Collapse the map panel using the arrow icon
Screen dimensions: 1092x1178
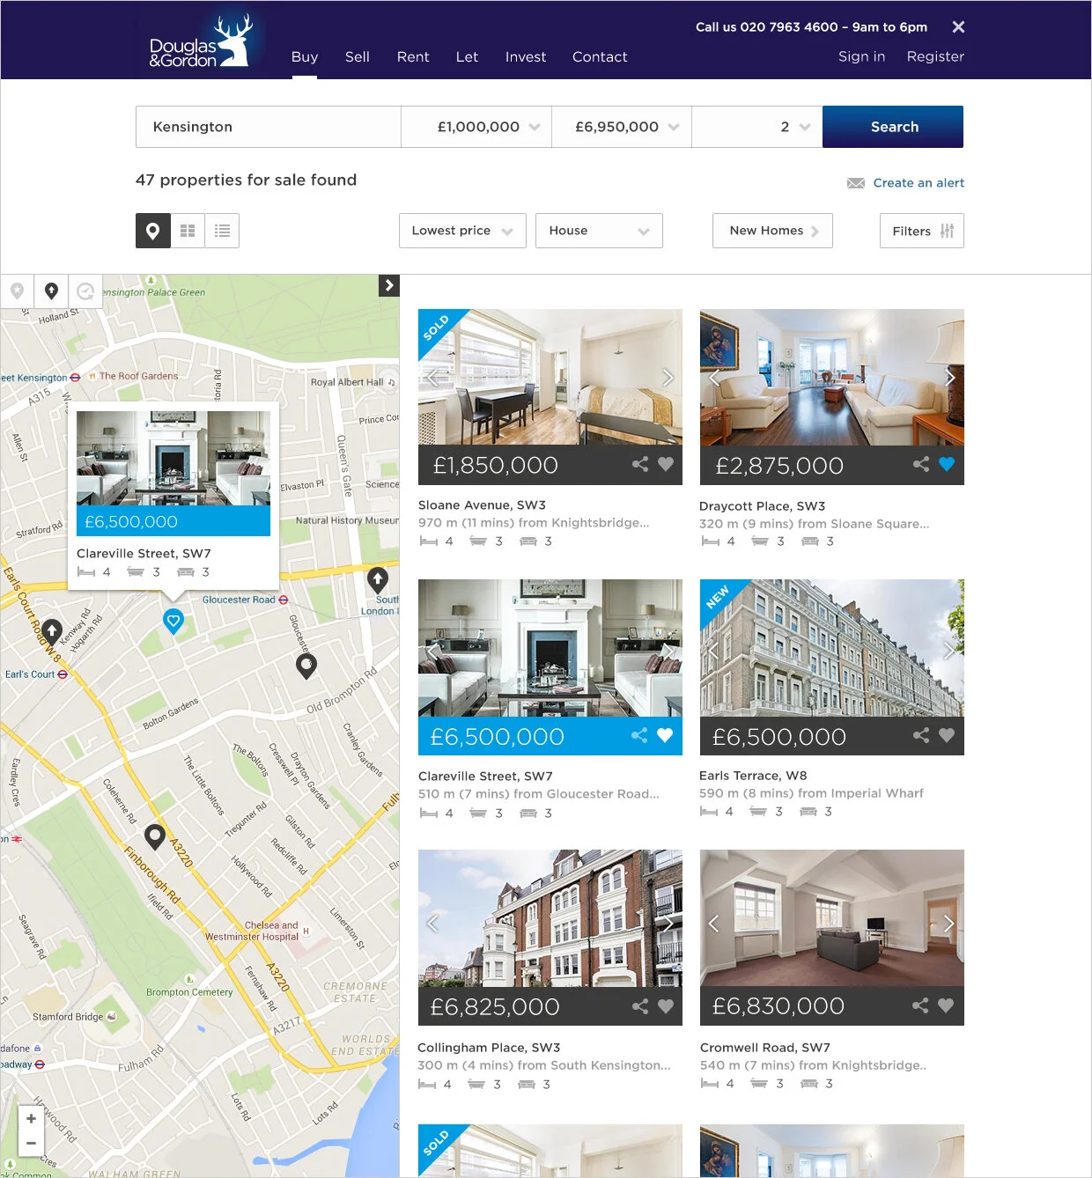coord(389,285)
